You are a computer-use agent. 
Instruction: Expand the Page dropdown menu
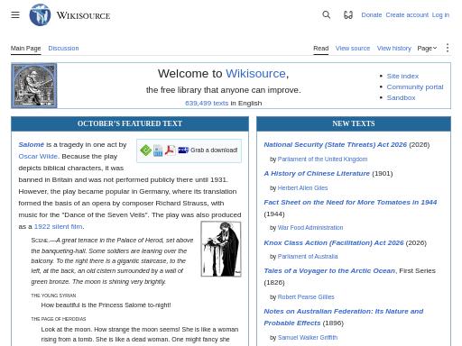pos(427,49)
